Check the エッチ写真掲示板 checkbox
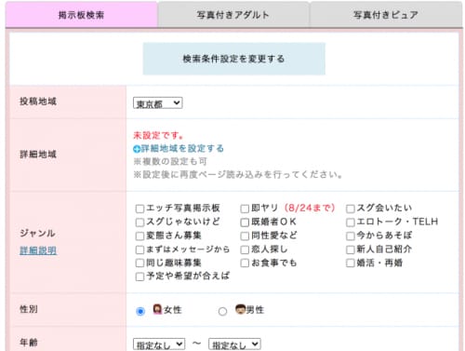Image resolution: width=465 pixels, height=351 pixels. 139,209
